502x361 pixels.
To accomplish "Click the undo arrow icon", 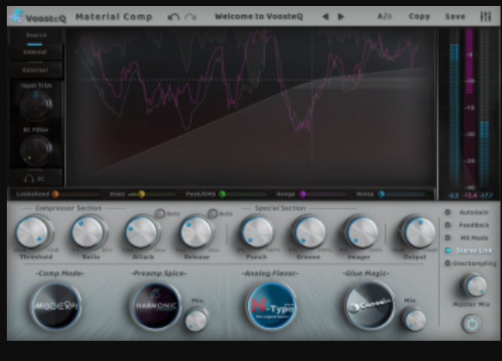I will pos(174,17).
